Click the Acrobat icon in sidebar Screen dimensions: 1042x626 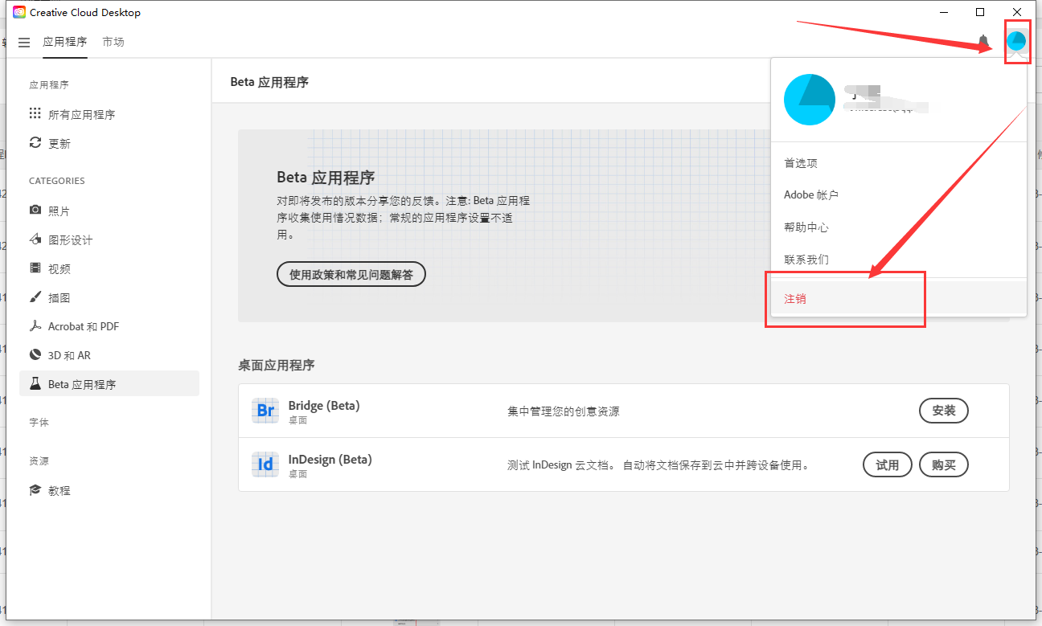[35, 326]
